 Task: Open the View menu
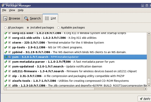[x=12, y=10]
